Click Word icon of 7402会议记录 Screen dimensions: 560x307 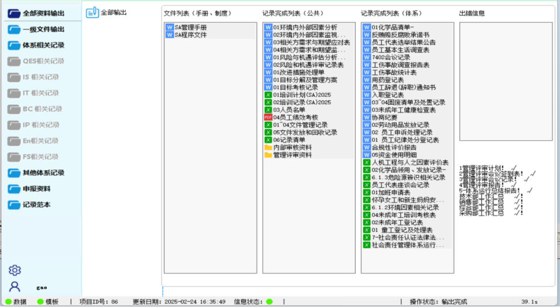tap(367, 57)
